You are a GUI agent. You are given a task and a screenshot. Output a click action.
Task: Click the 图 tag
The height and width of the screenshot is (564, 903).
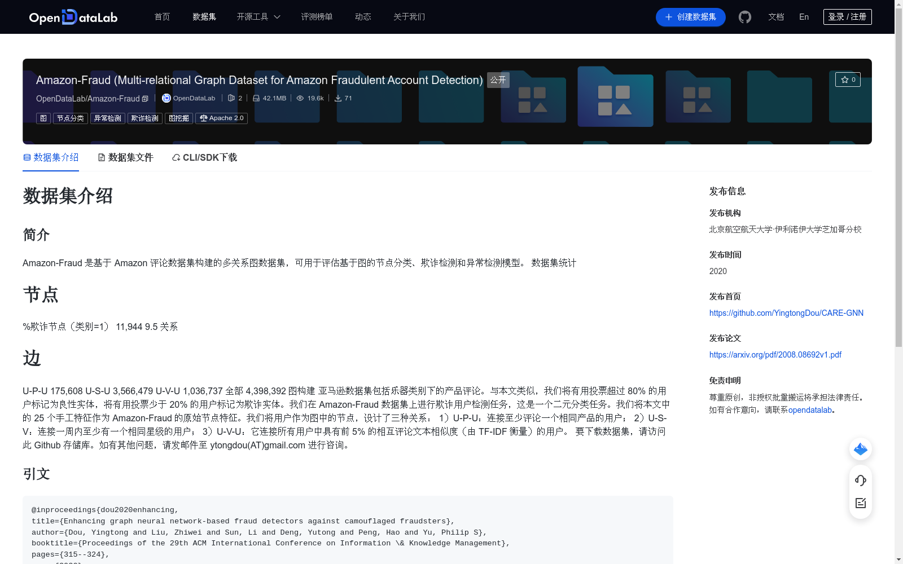(43, 118)
